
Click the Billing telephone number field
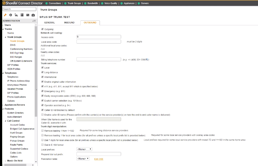pos(99,59)
